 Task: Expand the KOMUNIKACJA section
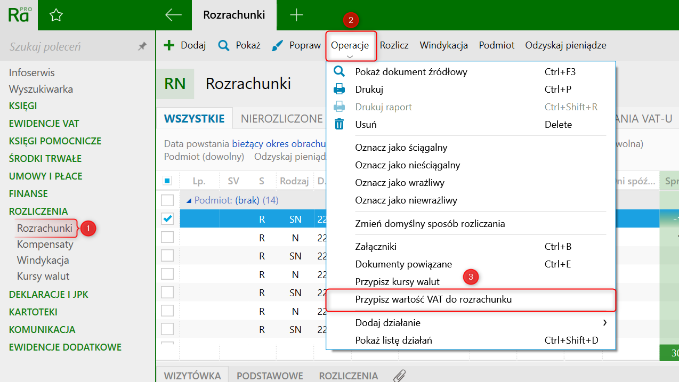42,330
